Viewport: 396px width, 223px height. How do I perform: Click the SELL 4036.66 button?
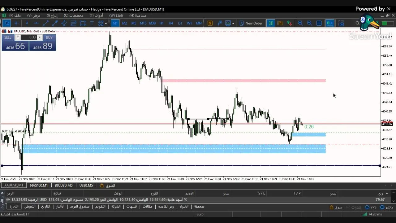(x=15, y=46)
